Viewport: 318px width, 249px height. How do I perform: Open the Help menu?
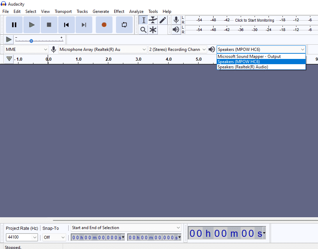pos(167,12)
